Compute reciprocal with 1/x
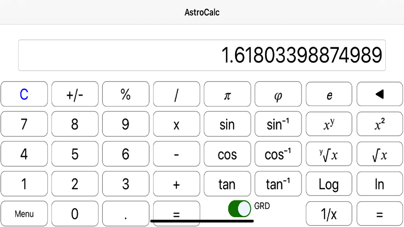Viewport: 404px width, 227px height. 329,213
